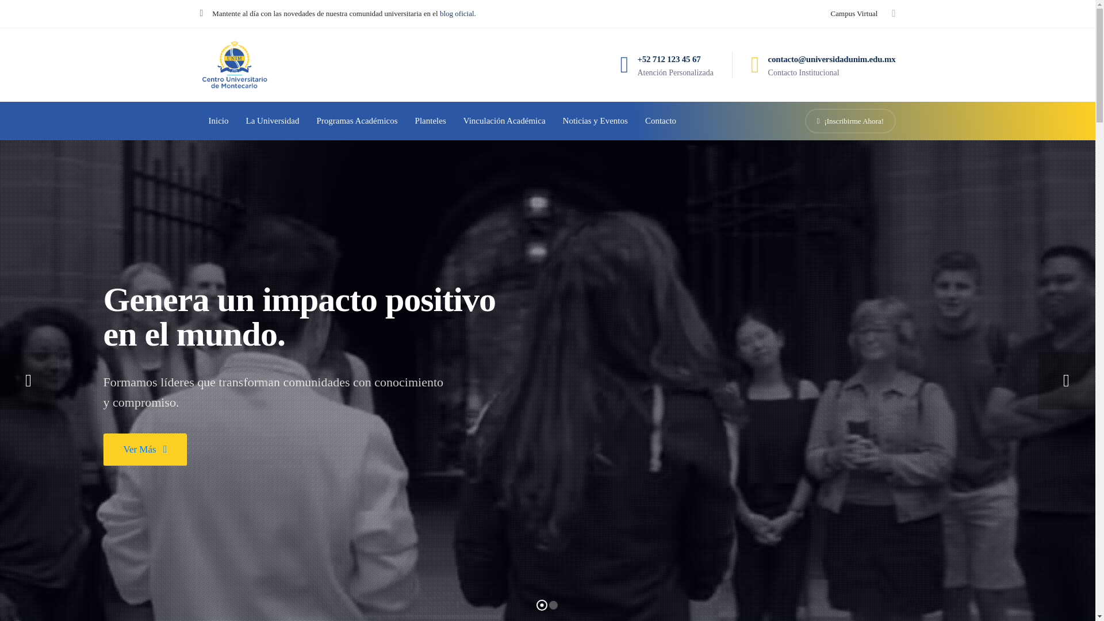Open the blog oficial link

pyautogui.click(x=457, y=13)
